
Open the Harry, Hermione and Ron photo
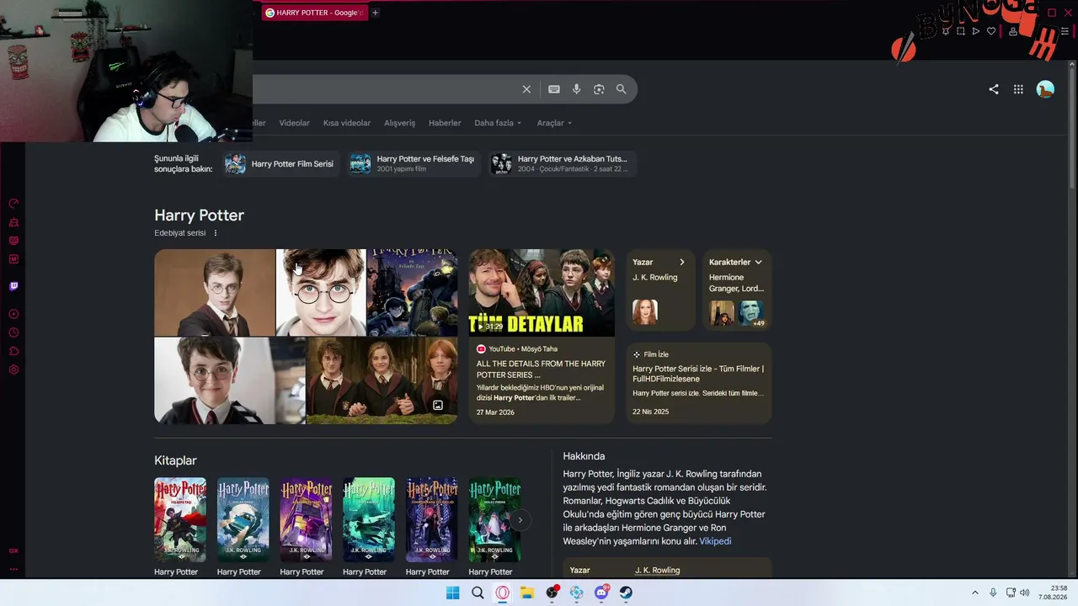[x=382, y=380]
